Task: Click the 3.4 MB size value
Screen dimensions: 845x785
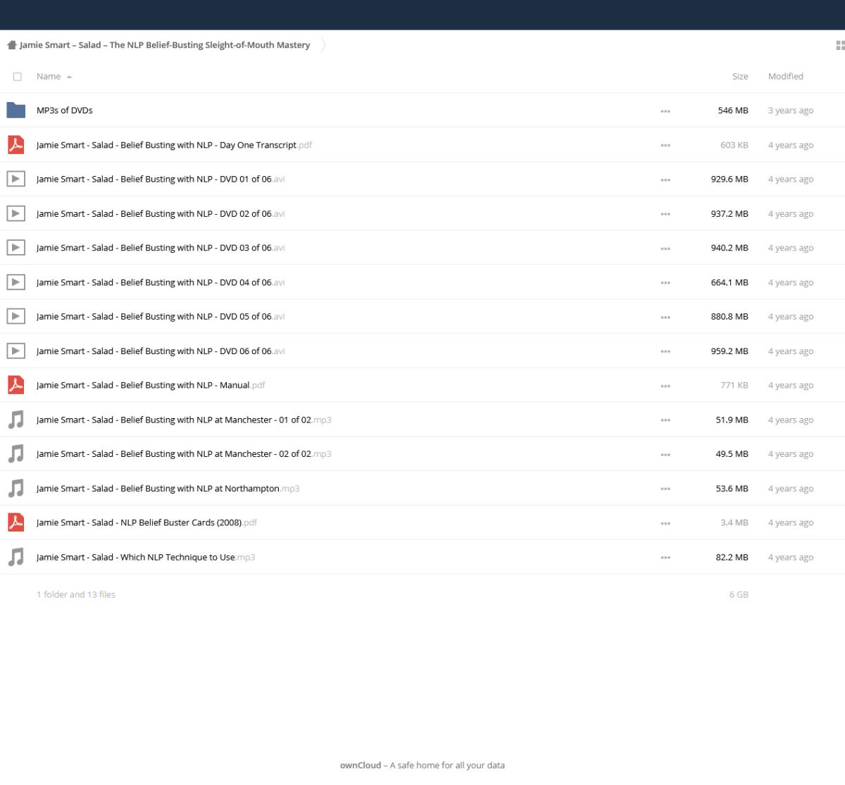Action: coord(734,522)
